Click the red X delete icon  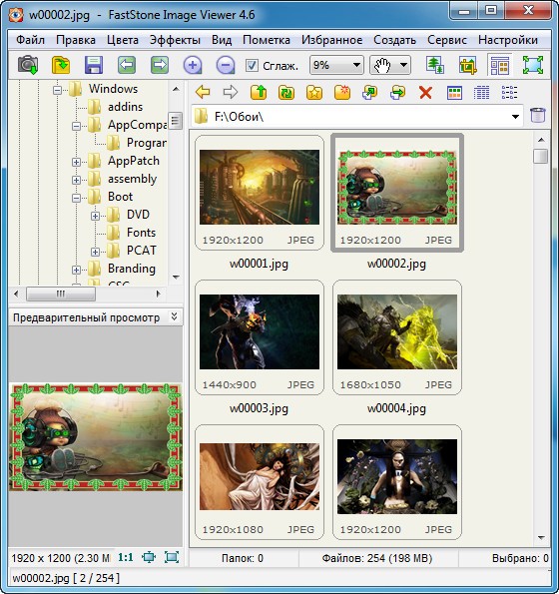425,92
